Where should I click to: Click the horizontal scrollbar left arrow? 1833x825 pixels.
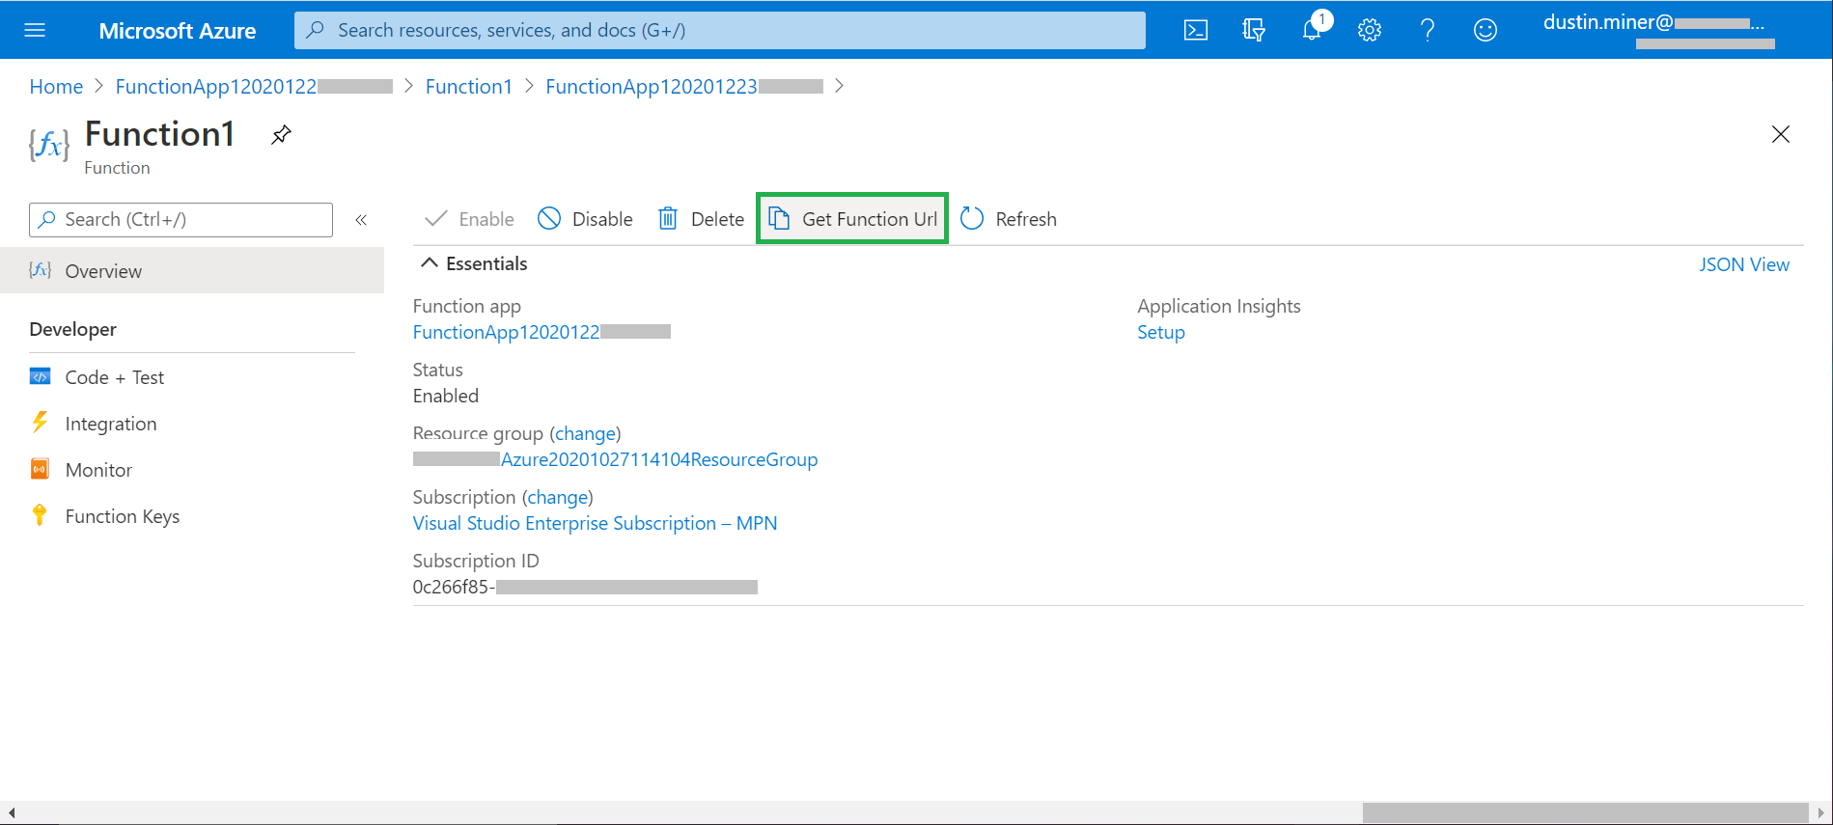(x=11, y=813)
